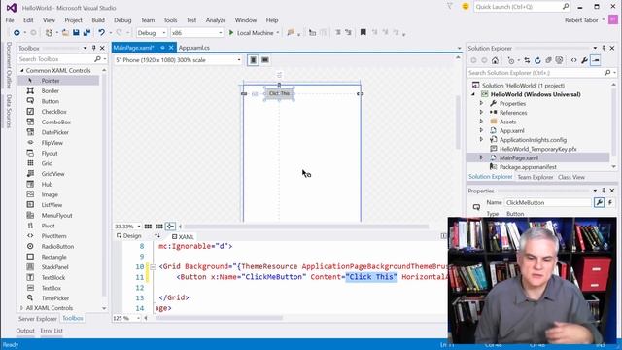Image resolution: width=622 pixels, height=350 pixels.
Task: Open the Debug menu
Action: [x=122, y=19]
